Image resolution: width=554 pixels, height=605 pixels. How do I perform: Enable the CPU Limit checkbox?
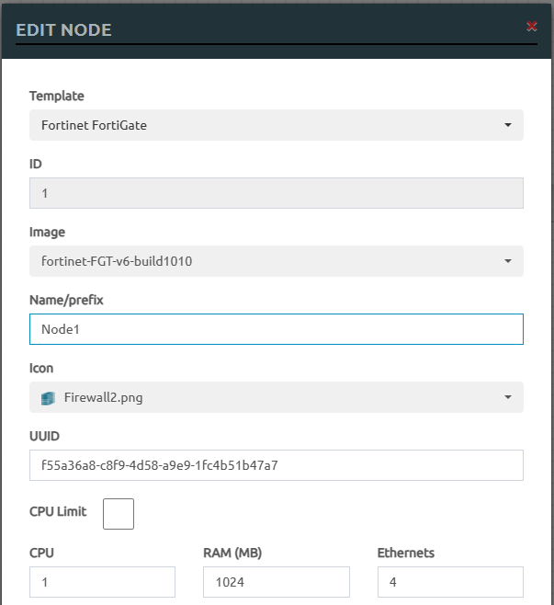pos(119,514)
